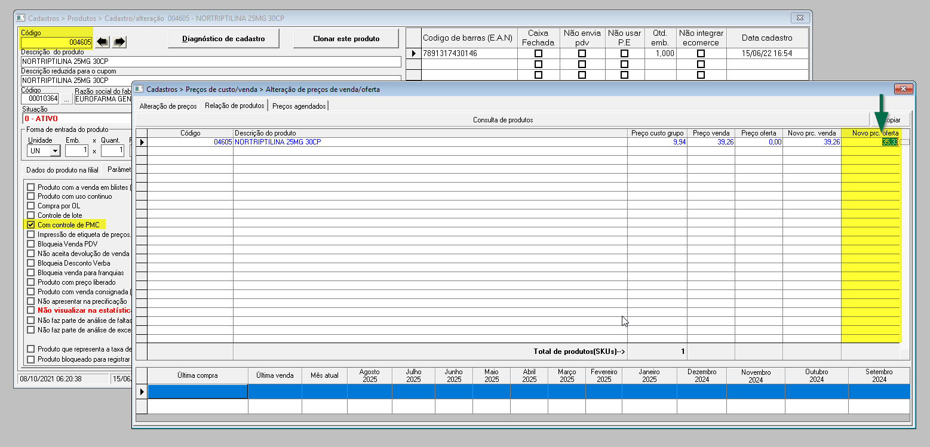Tick Bloqueia Venda PDV option
Image resolution: width=930 pixels, height=447 pixels.
[x=31, y=244]
